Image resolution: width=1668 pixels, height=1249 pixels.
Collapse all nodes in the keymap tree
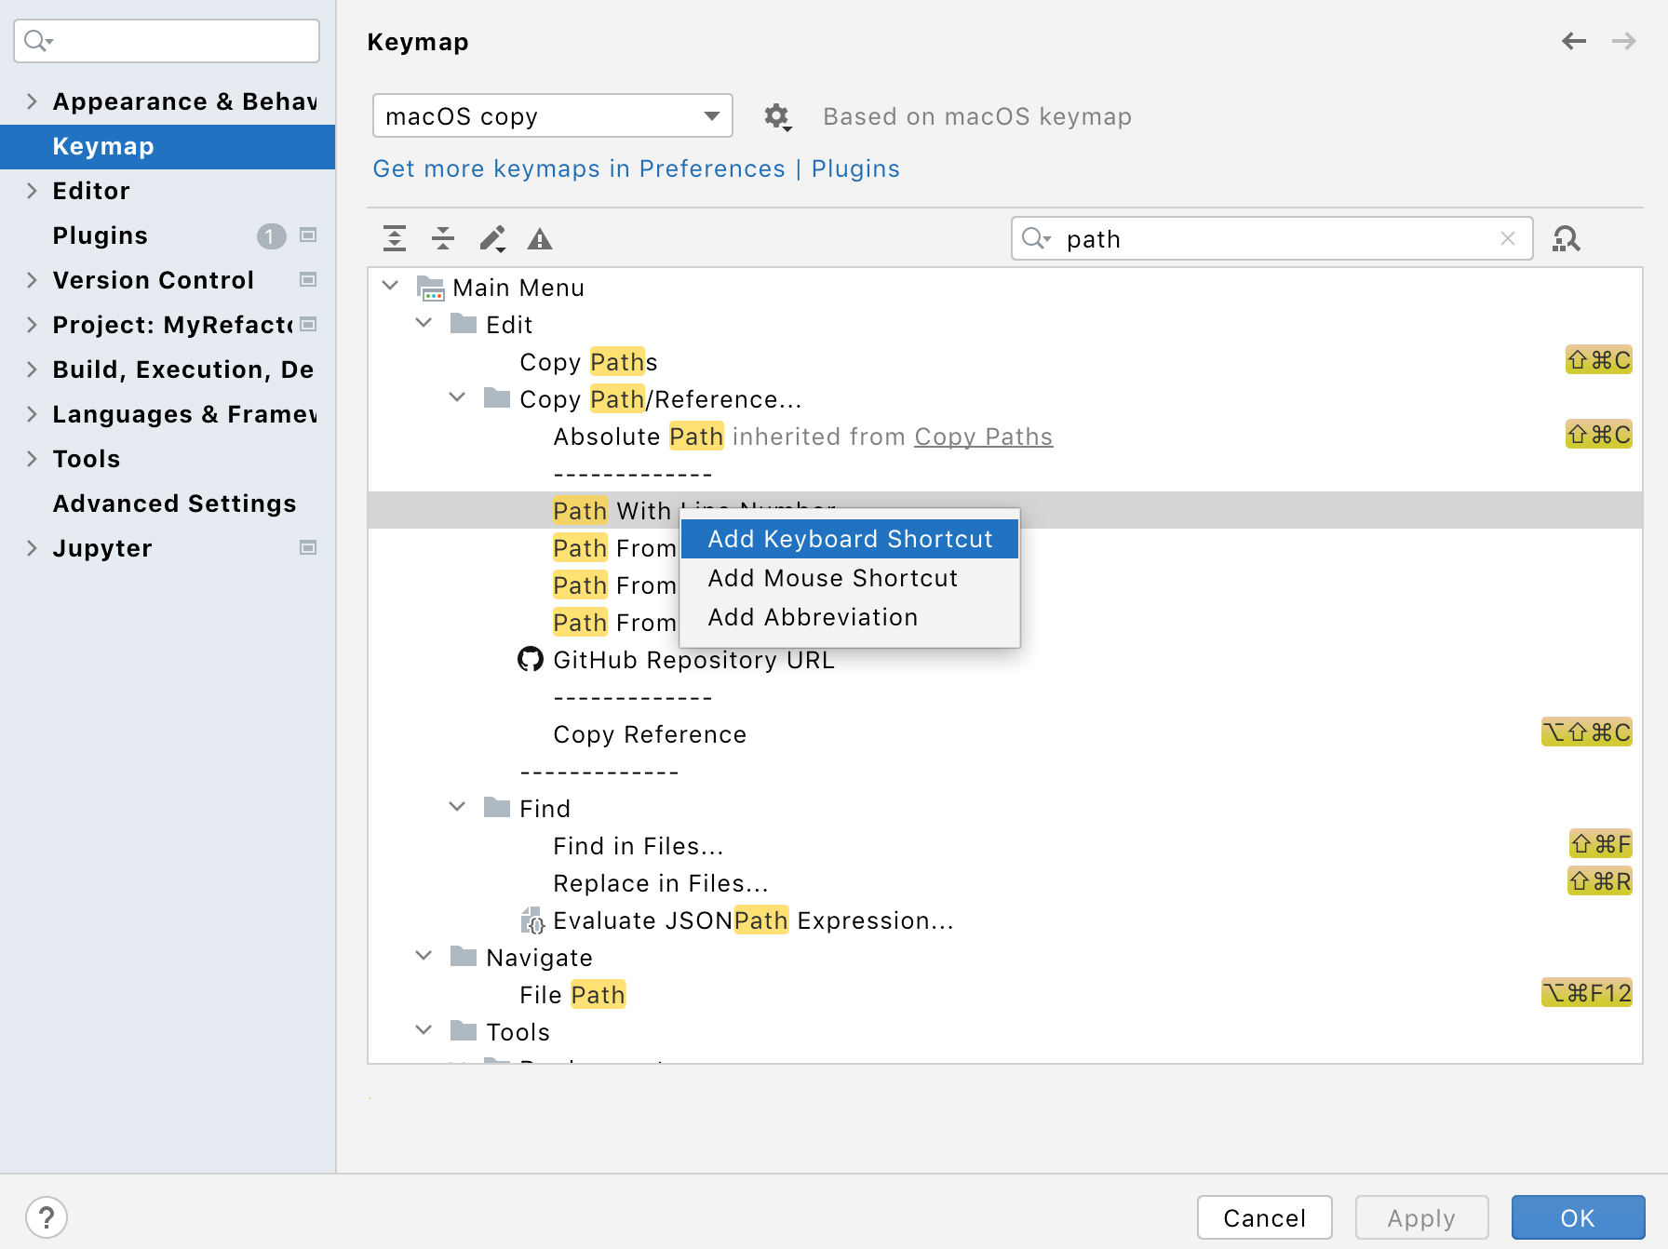click(443, 238)
